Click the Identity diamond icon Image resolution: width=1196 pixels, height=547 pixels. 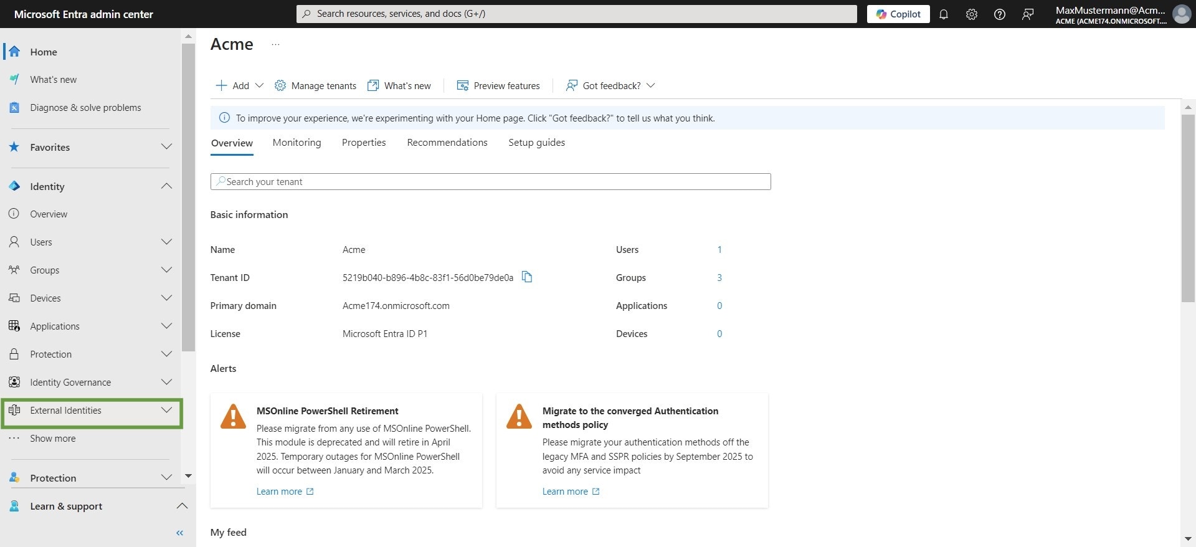[14, 186]
